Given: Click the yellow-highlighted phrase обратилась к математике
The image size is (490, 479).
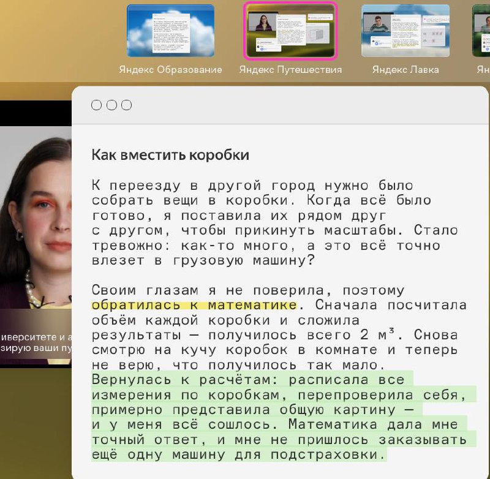Looking at the screenshot, I should pyautogui.click(x=194, y=305).
